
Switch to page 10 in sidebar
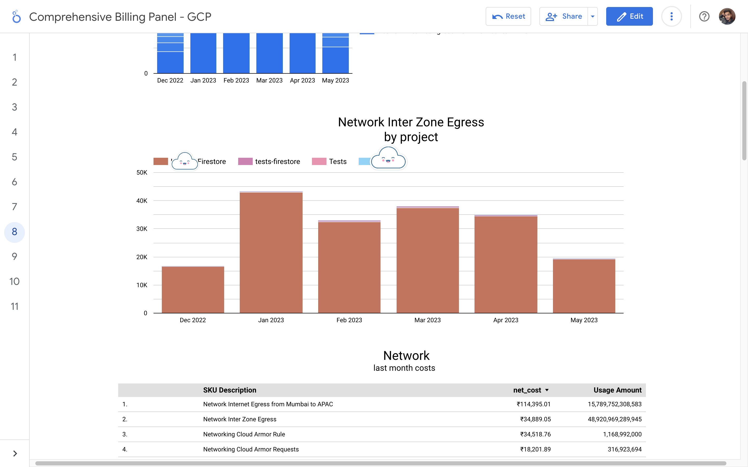click(x=15, y=281)
